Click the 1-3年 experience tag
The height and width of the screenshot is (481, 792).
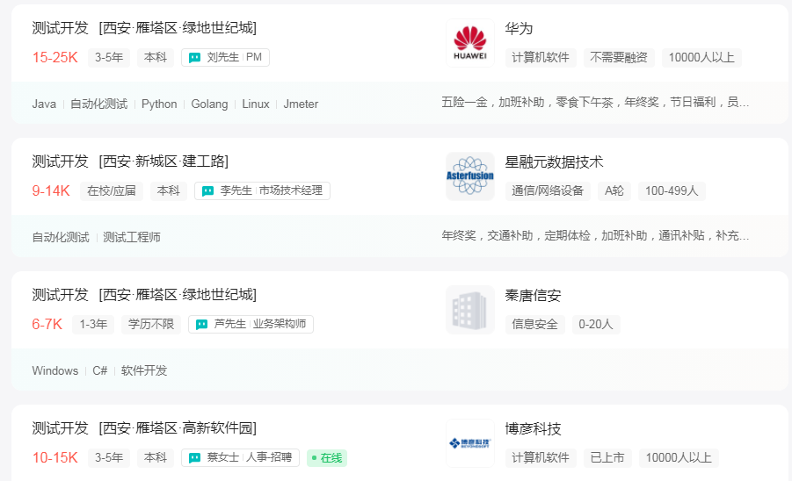(93, 324)
